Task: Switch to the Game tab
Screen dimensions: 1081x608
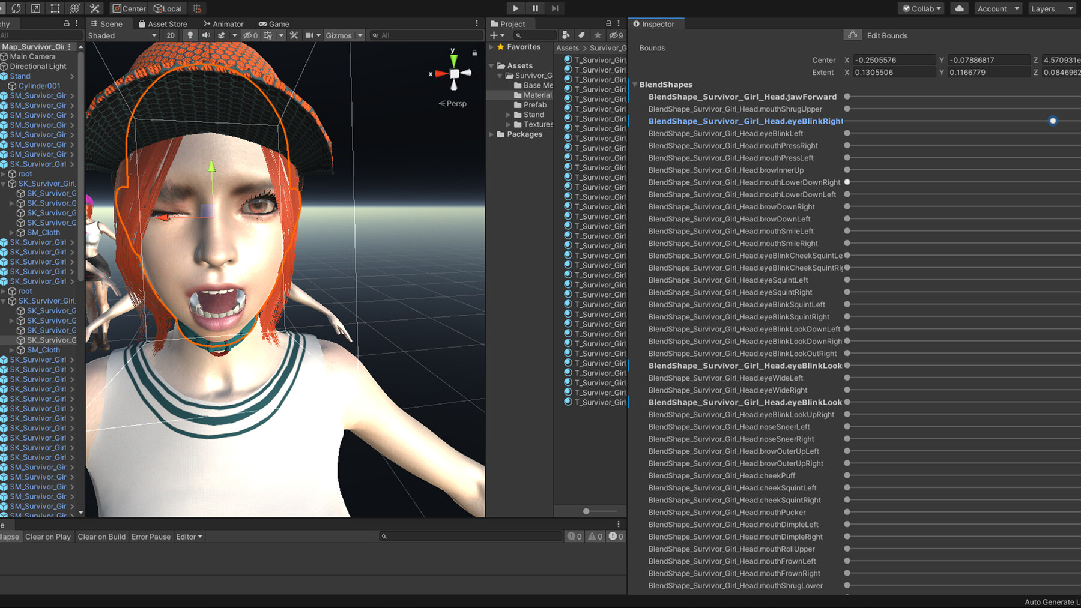Action: click(277, 24)
